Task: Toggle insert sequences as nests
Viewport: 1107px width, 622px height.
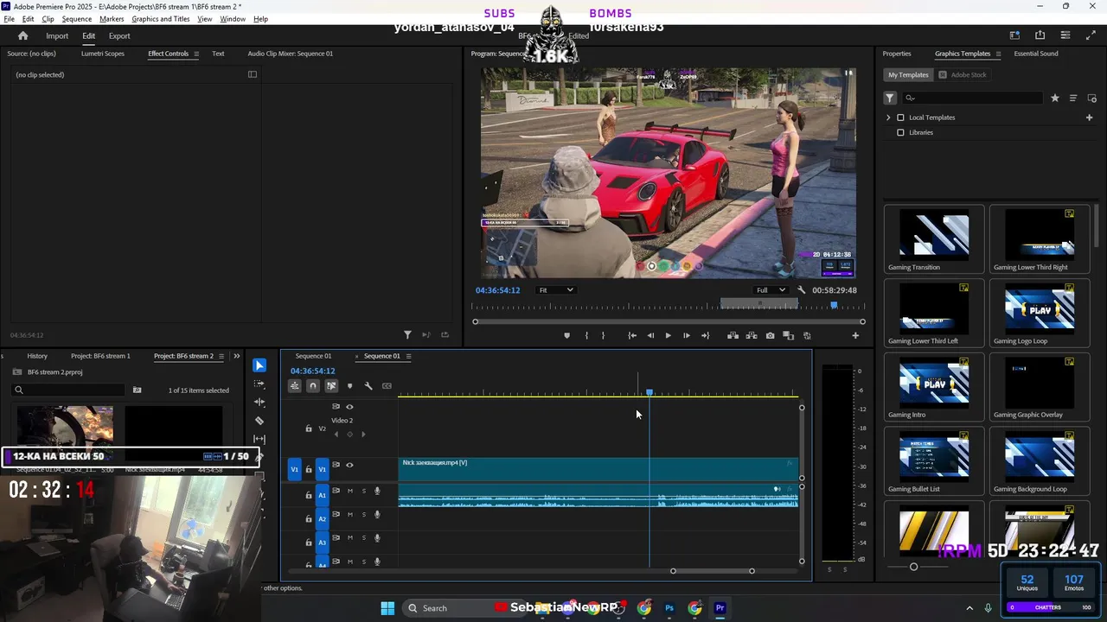Action: 295,386
